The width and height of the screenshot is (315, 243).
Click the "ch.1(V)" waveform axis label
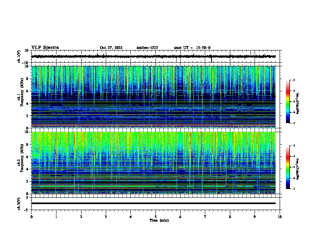(19, 56)
